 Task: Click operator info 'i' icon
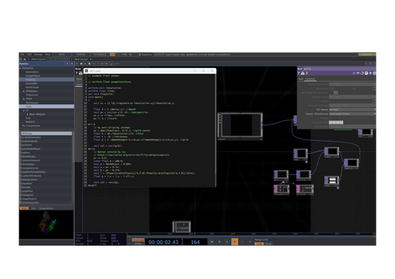point(307,73)
